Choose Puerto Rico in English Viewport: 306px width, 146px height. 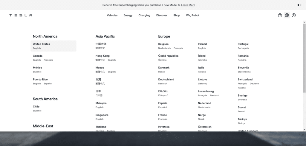pyautogui.click(x=37, y=84)
